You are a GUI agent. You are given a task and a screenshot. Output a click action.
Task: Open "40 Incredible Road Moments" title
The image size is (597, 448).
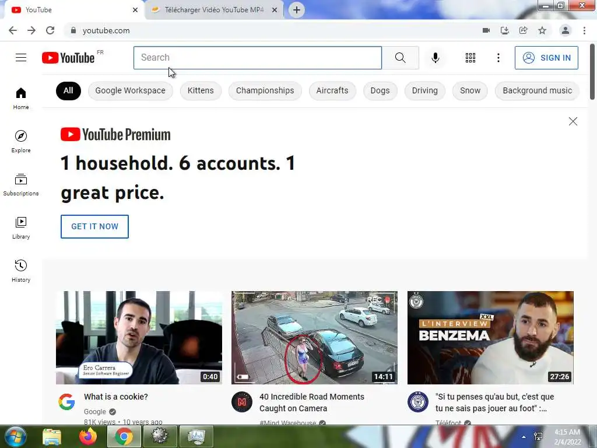point(312,402)
